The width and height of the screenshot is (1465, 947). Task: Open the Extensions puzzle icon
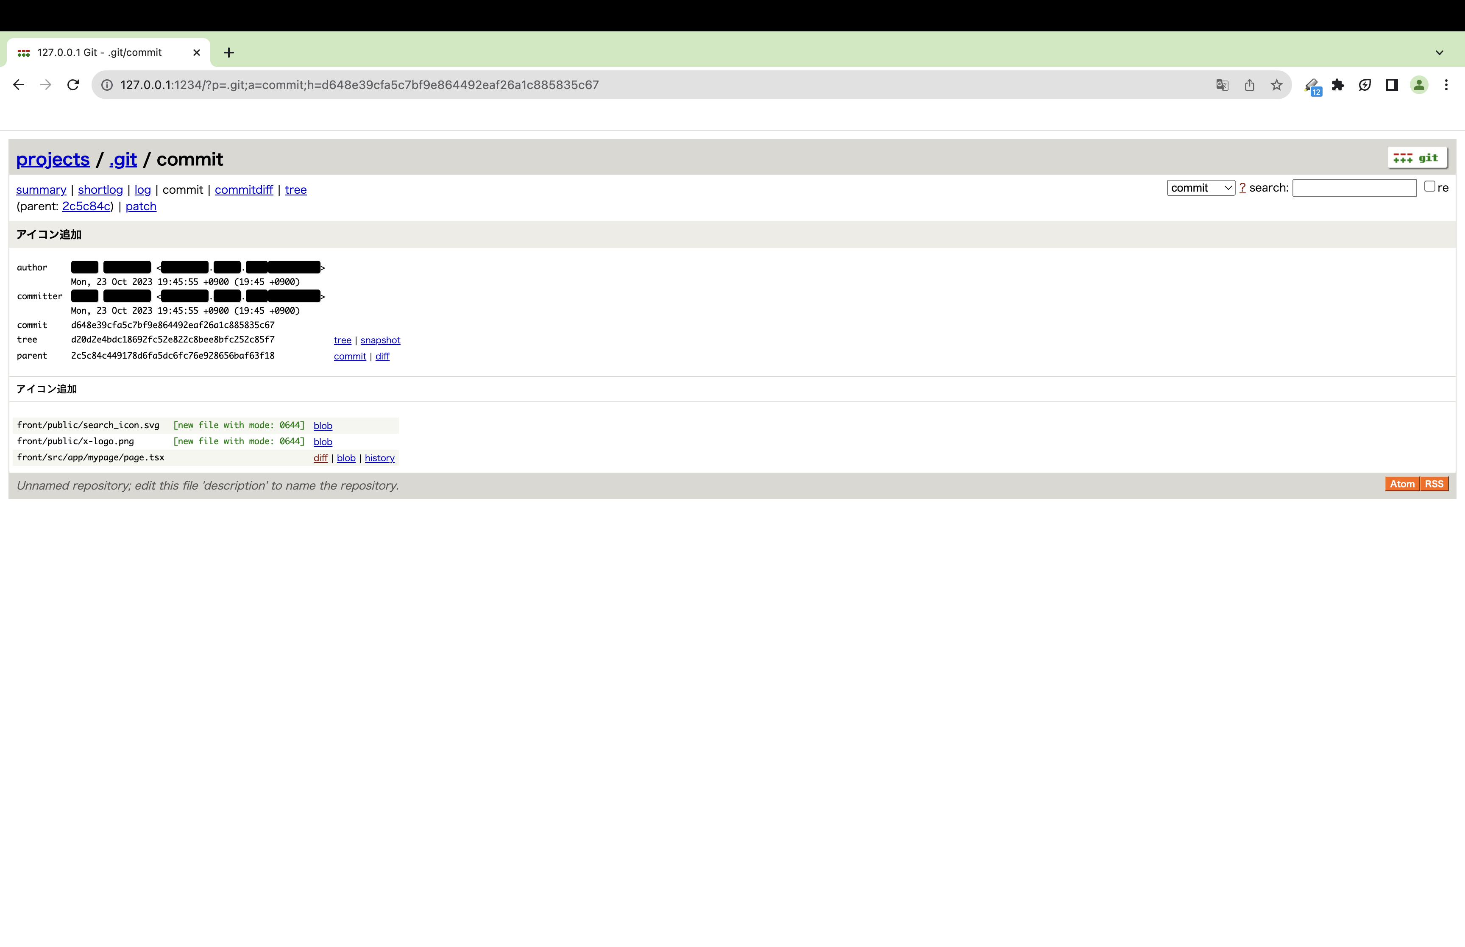point(1338,85)
